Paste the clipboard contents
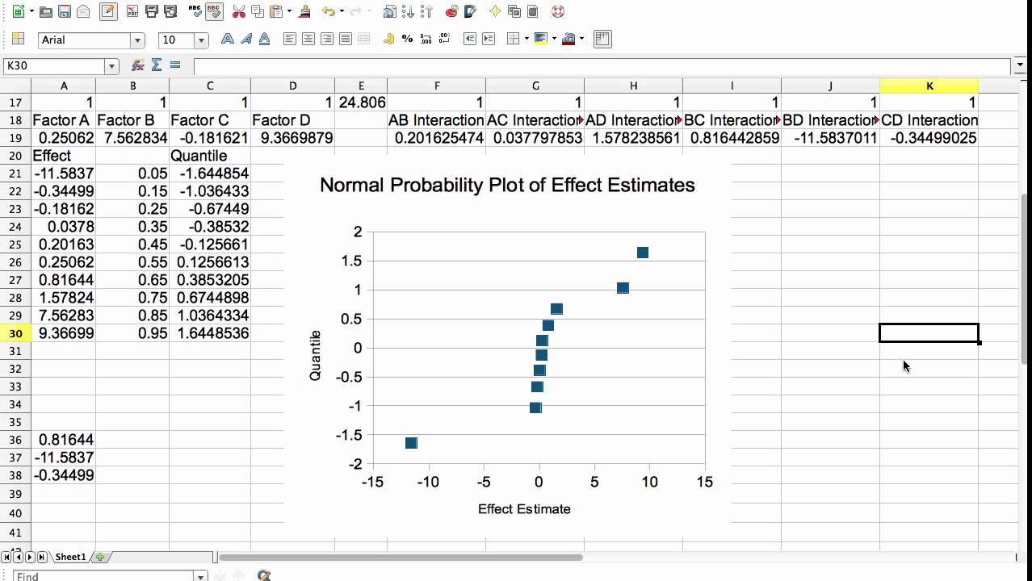Viewport: 1032px width, 581px height. pyautogui.click(x=275, y=11)
